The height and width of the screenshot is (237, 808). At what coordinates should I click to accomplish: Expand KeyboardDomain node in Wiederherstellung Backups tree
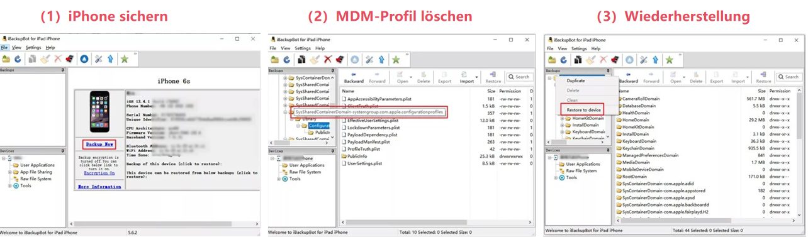click(x=562, y=132)
